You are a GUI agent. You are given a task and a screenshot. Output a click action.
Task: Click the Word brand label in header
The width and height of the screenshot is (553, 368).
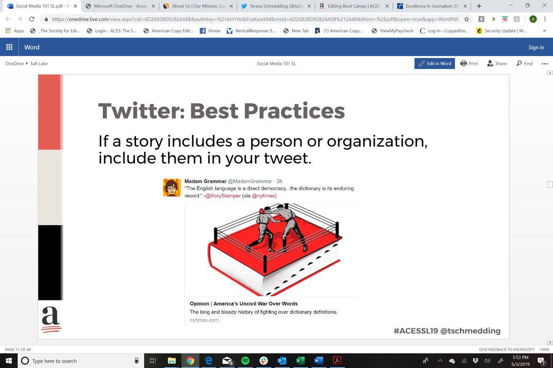click(32, 47)
